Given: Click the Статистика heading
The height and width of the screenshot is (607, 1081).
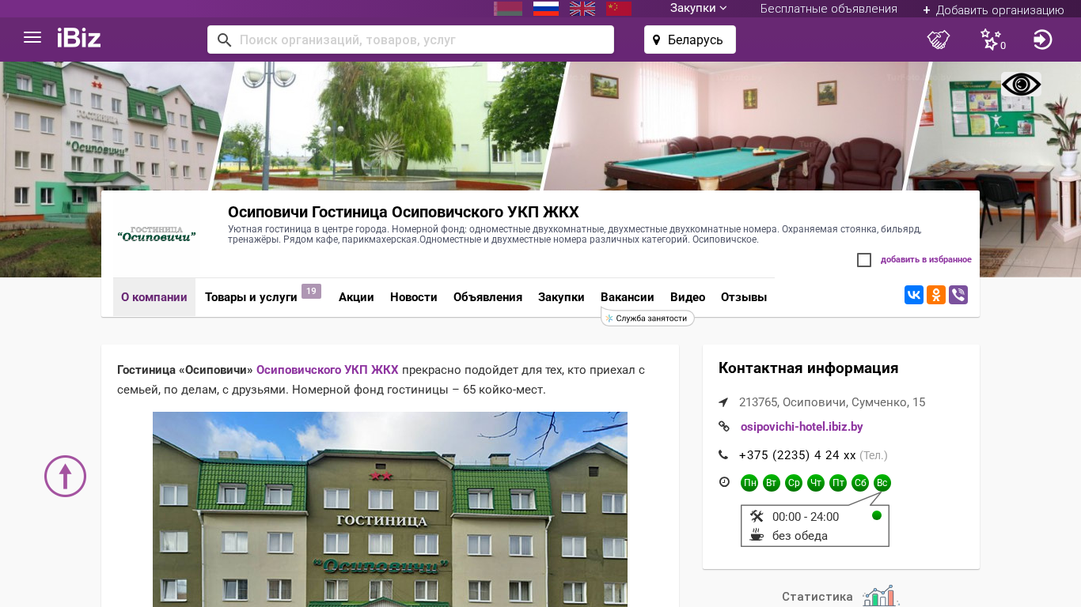Looking at the screenshot, I should click(x=817, y=597).
